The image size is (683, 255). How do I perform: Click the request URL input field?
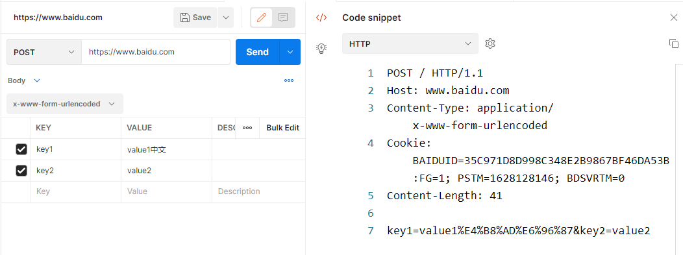tap(156, 52)
